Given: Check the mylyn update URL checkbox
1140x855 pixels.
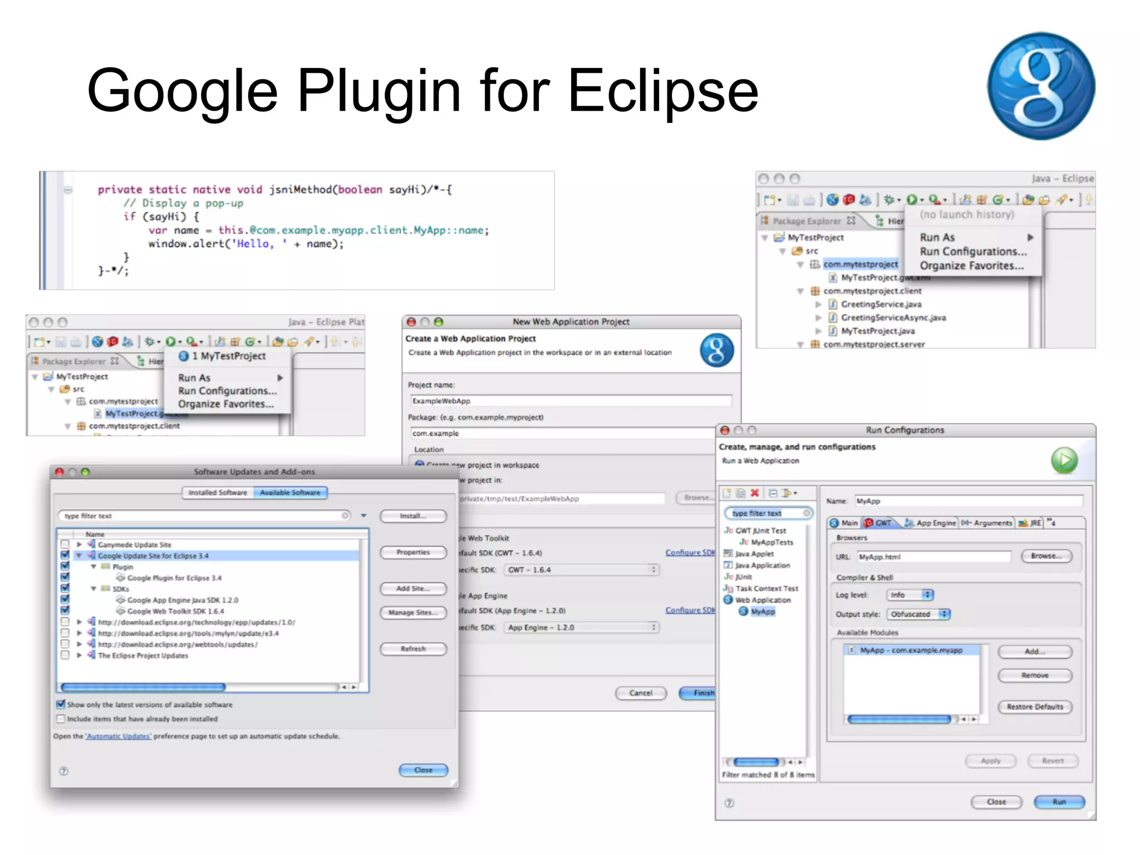Looking at the screenshot, I should [x=65, y=633].
